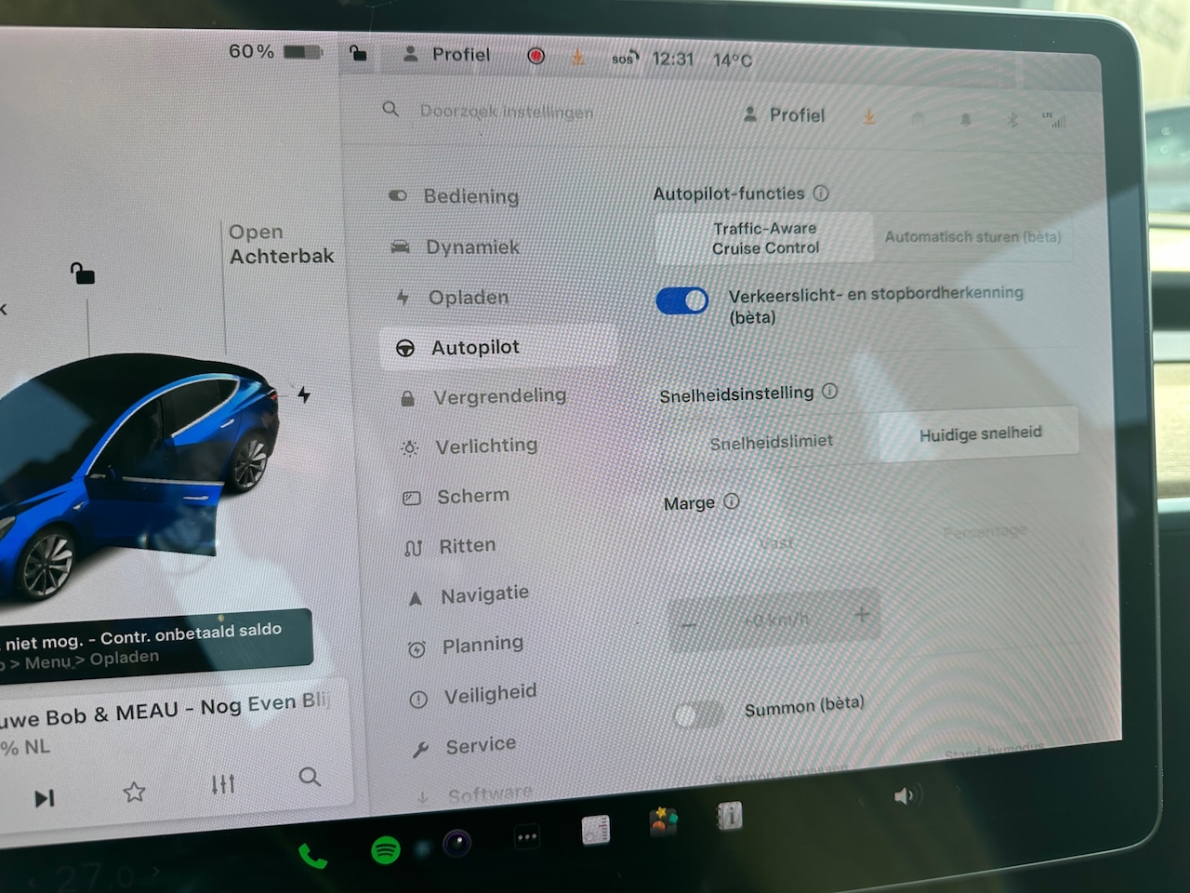1190x893 pixels.
Task: Toggle the Summon (bèta) switch
Action: (x=699, y=714)
